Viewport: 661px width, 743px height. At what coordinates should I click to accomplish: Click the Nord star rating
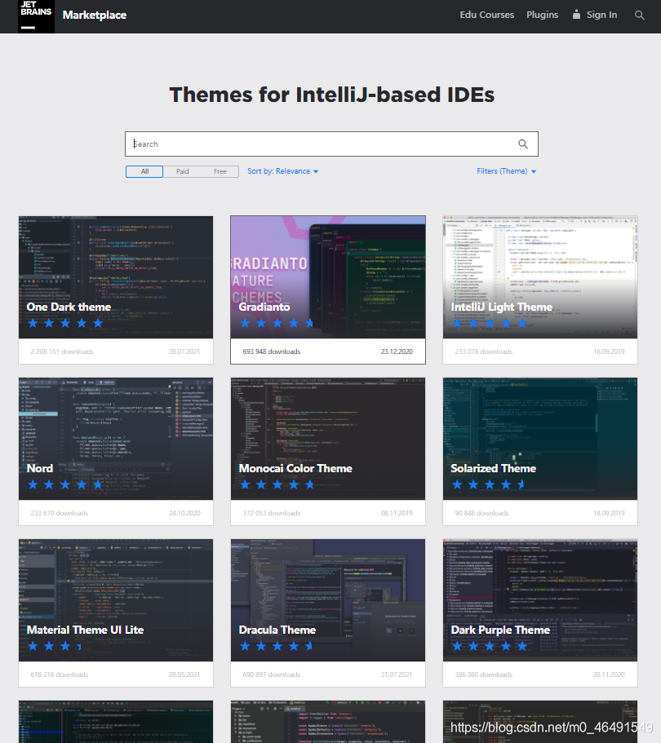[x=65, y=484]
